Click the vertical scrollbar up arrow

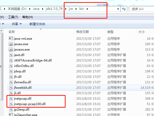pyautogui.click(x=2, y=31)
